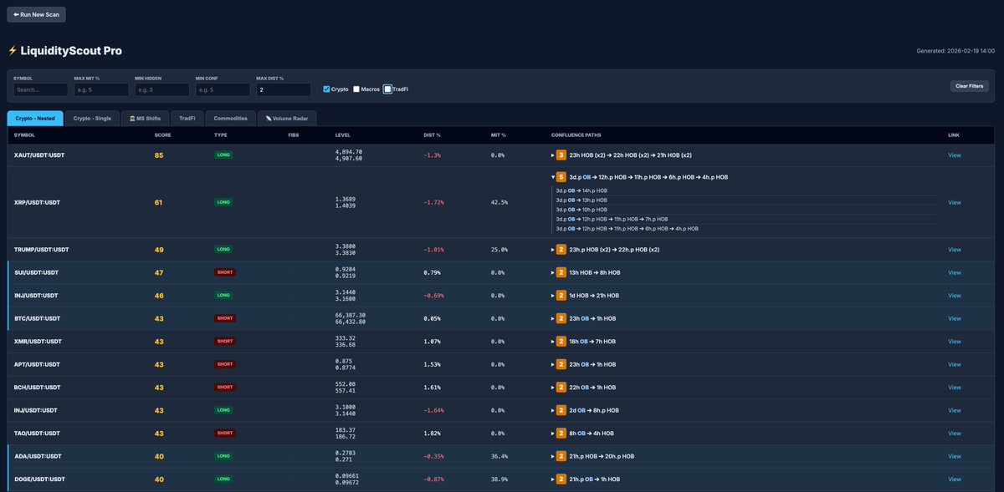The width and height of the screenshot is (1004, 492).
Task: Select the APT/USDT:USDT symbol cell
Action: click(37, 364)
